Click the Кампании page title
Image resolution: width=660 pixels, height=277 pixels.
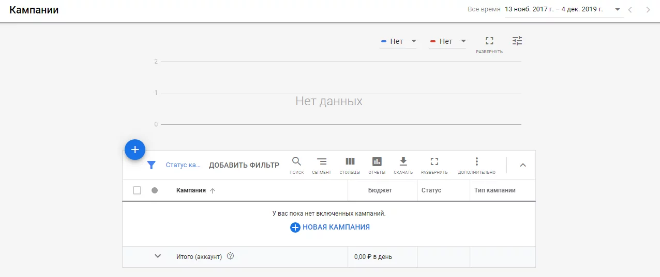tap(34, 10)
